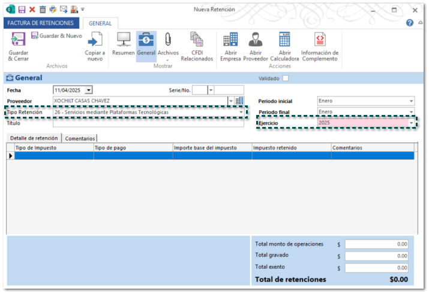
Task: Open the FACTURA DE RETENCIONES tab
Action: point(41,23)
